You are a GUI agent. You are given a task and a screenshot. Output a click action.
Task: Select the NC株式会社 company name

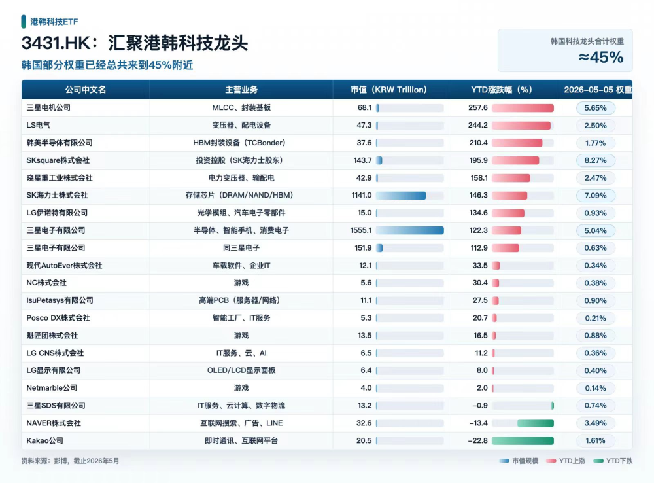click(46, 283)
